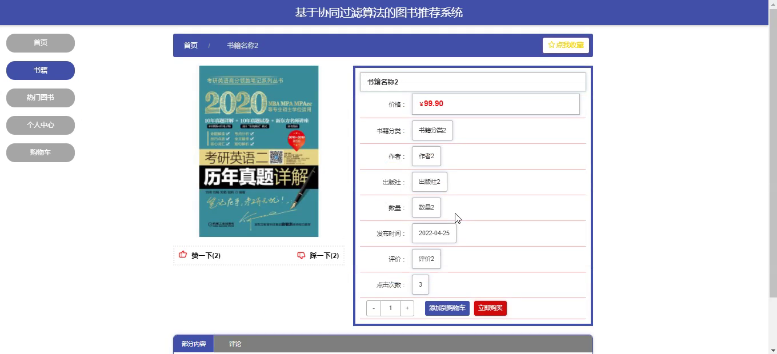Image resolution: width=777 pixels, height=354 pixels.
Task: Click the click-count value 3
Action: click(x=420, y=284)
